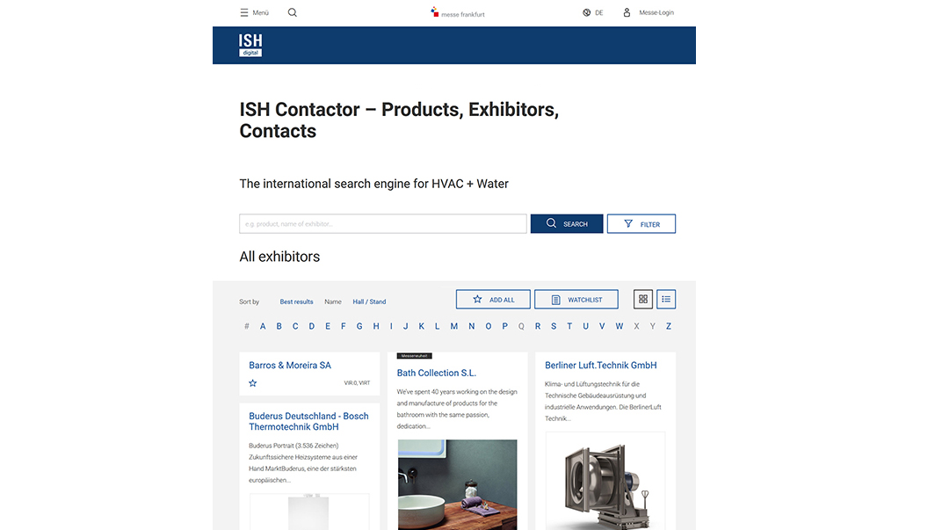
Task: Open Bath Collection S.L. exhibitor page
Action: 436,374
